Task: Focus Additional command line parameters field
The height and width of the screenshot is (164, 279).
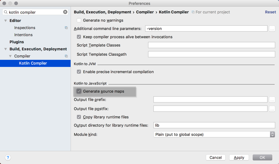Action: (206, 29)
